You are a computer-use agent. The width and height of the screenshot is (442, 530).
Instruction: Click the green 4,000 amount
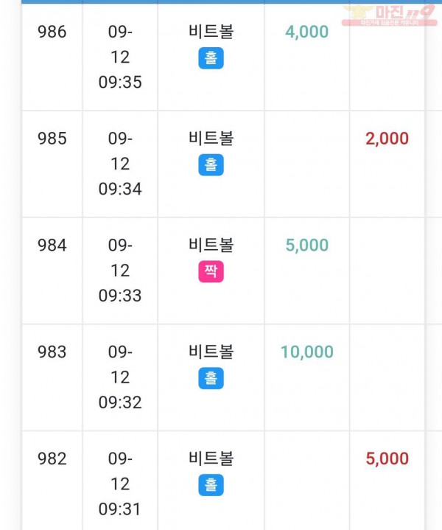tap(307, 32)
